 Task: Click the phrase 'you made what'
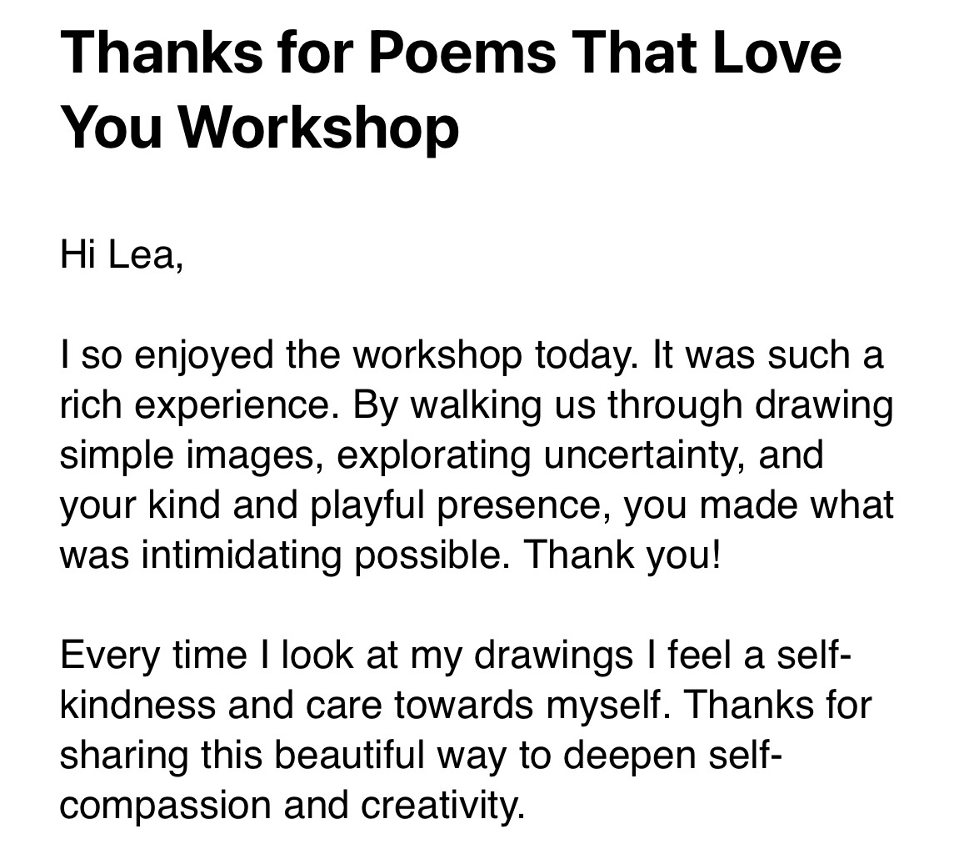click(758, 505)
